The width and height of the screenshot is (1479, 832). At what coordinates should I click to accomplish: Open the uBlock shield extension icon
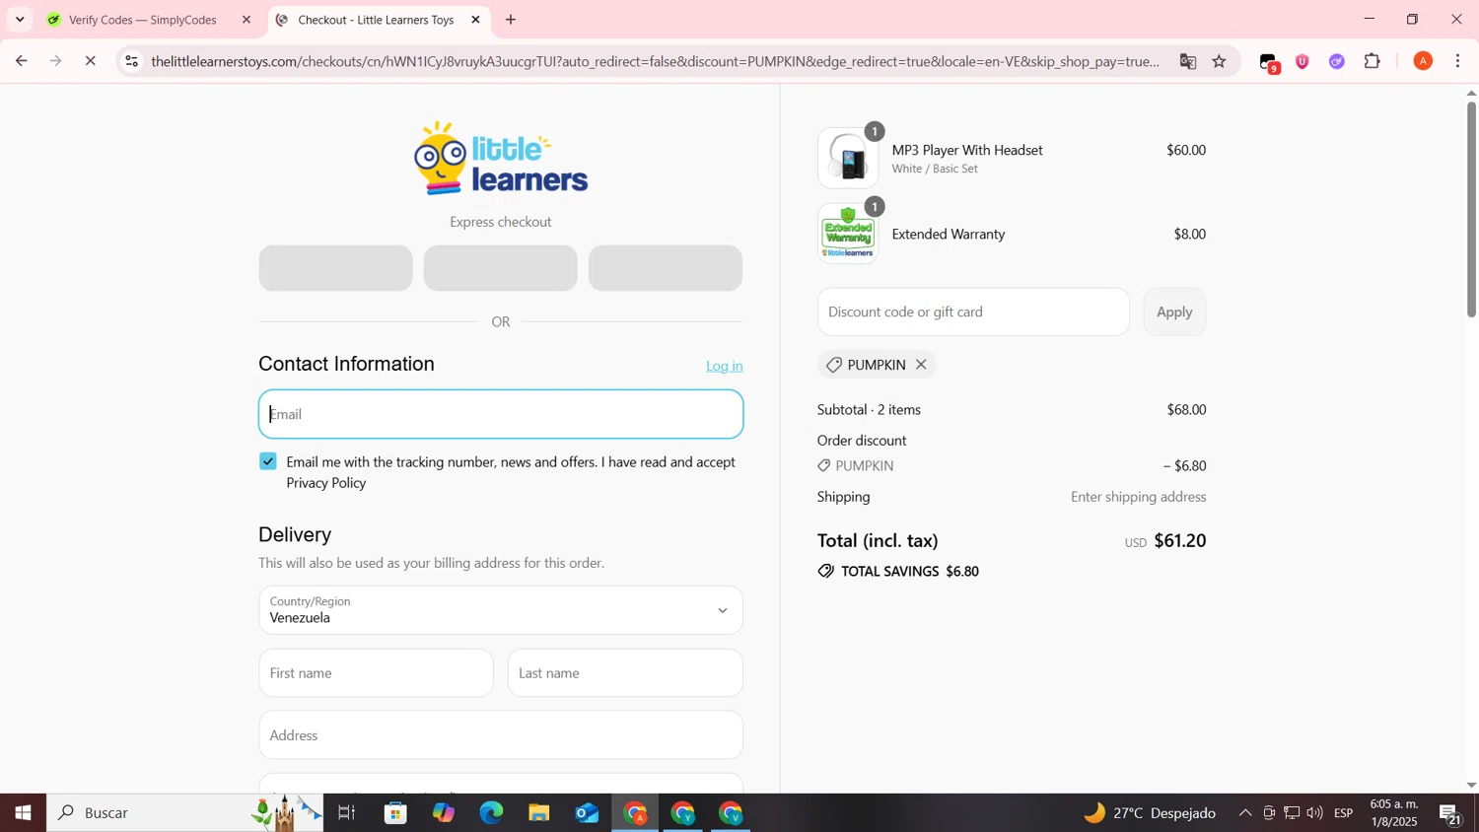1303,61
